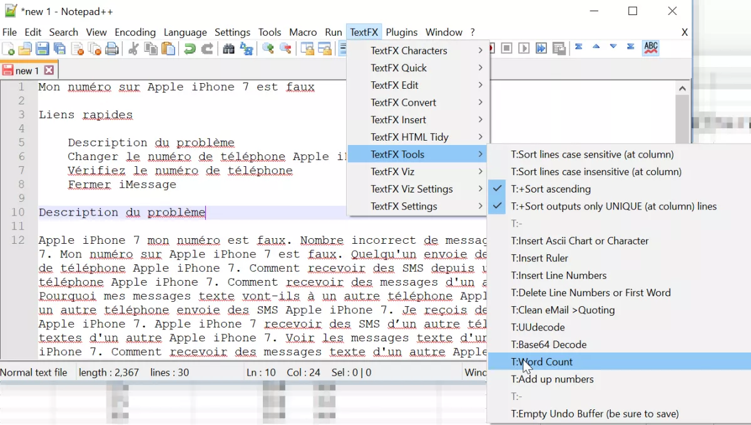Open the Edit menu
Image resolution: width=751 pixels, height=425 pixels.
point(33,32)
